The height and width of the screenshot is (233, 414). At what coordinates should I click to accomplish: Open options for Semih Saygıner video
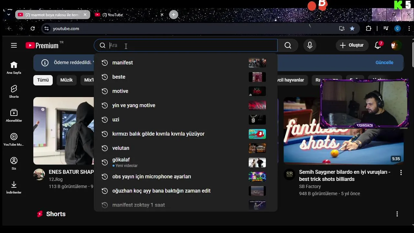pyautogui.click(x=401, y=173)
